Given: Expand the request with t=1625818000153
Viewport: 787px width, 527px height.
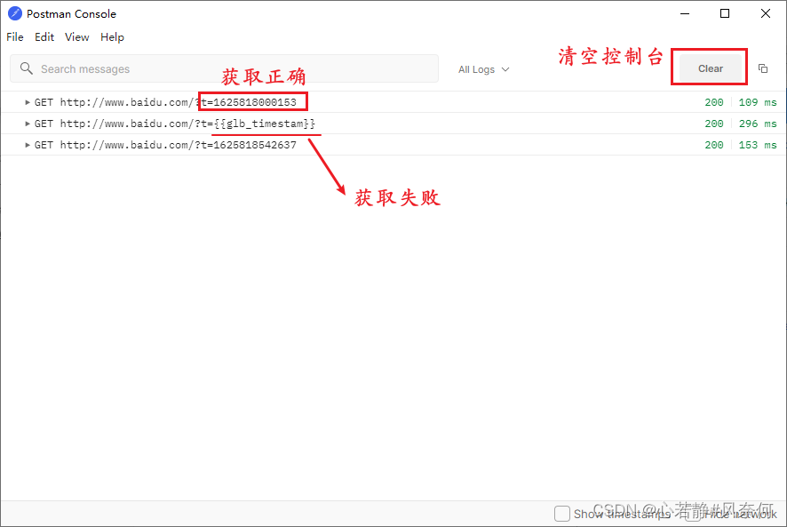Looking at the screenshot, I should click(28, 102).
